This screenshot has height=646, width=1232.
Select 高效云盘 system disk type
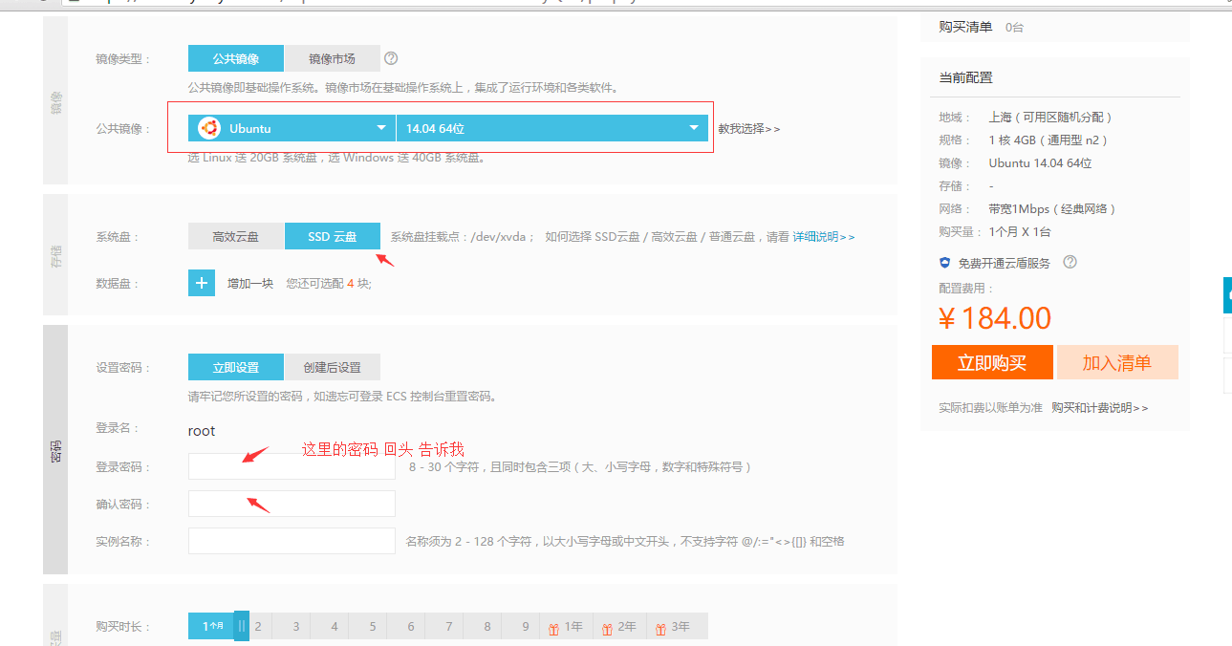pos(235,237)
